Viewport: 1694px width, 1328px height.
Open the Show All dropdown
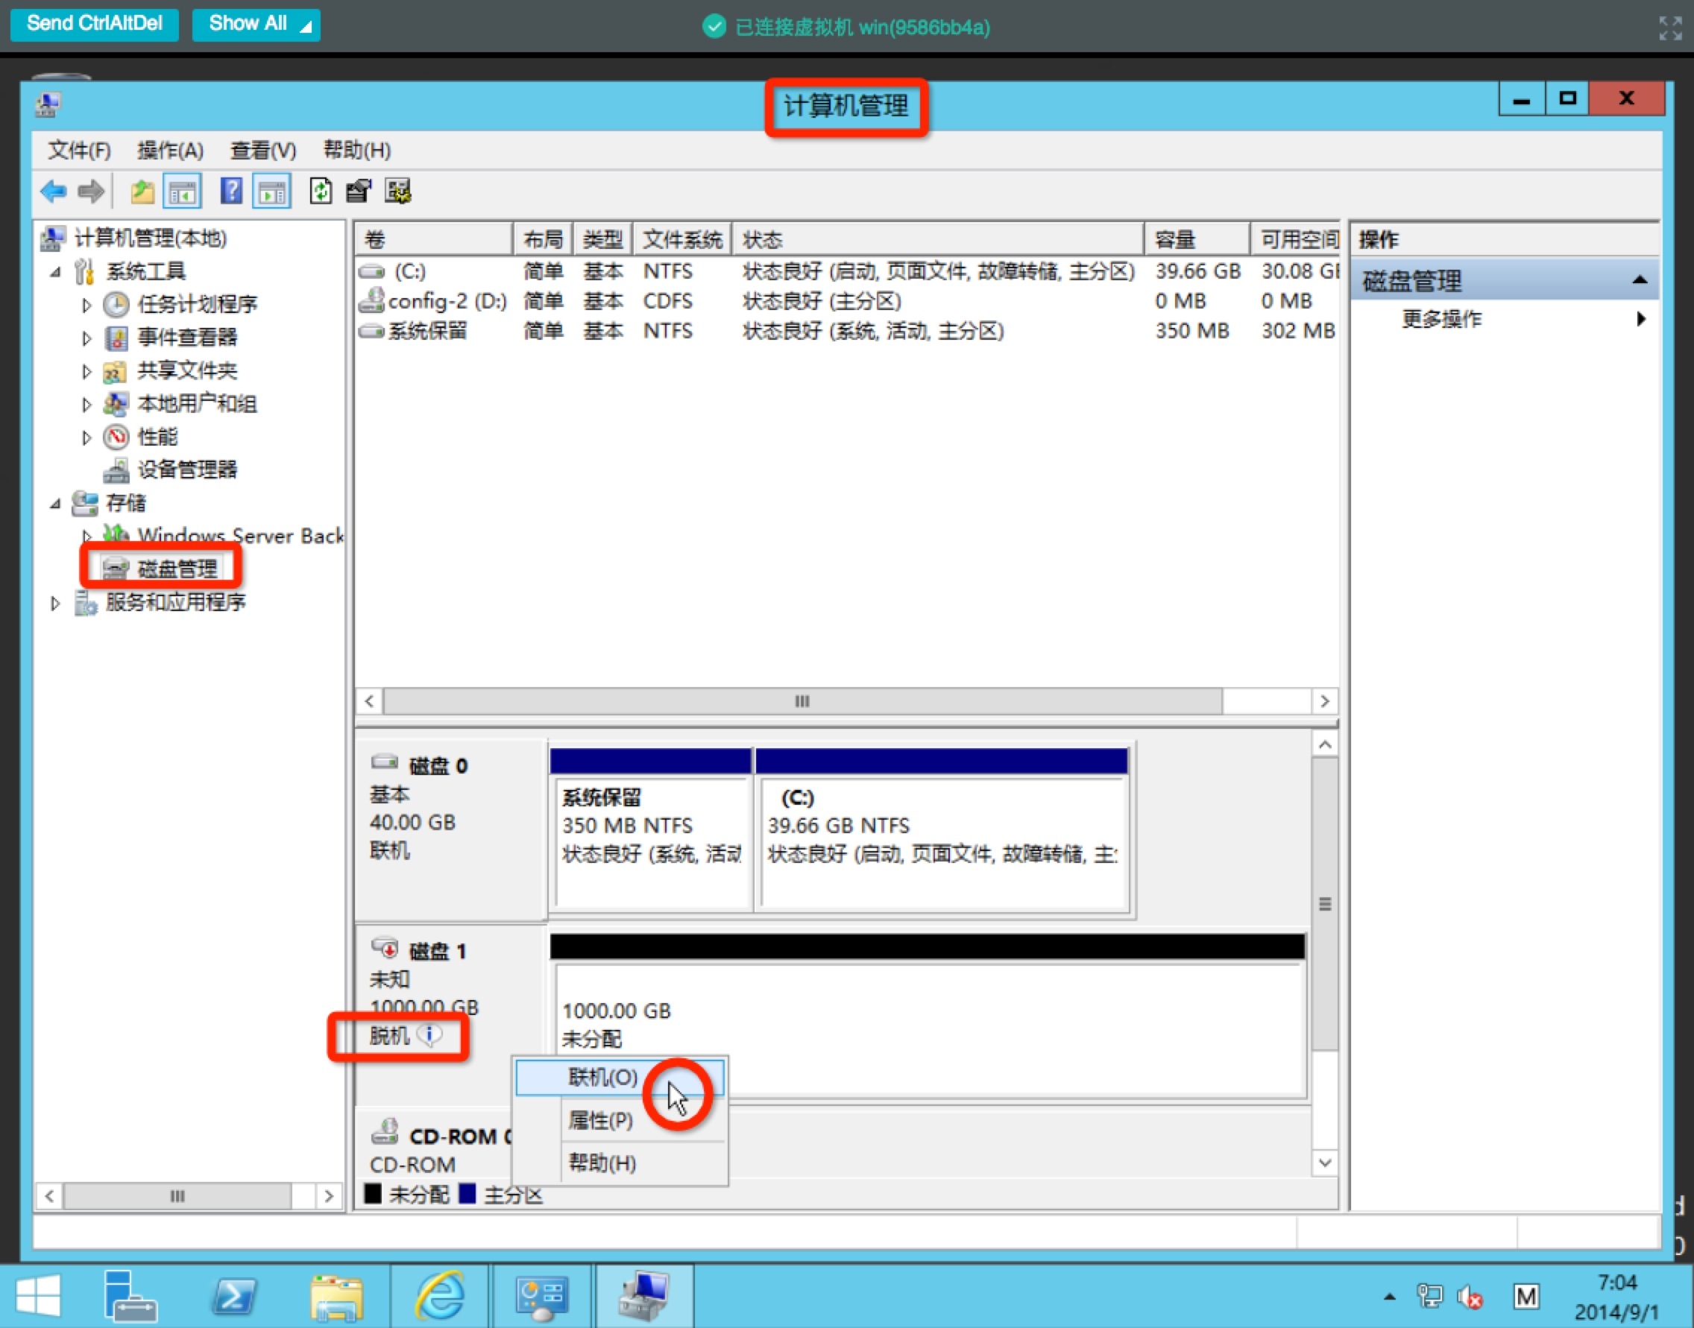[256, 24]
